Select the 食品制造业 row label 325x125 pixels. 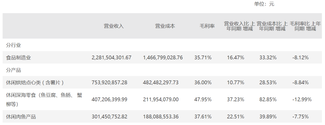[19, 58]
